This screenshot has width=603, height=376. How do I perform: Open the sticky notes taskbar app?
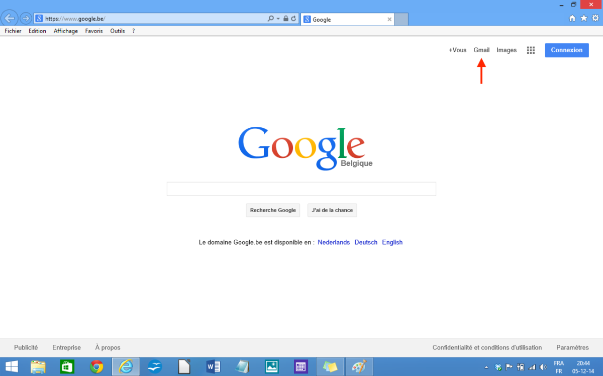click(330, 367)
